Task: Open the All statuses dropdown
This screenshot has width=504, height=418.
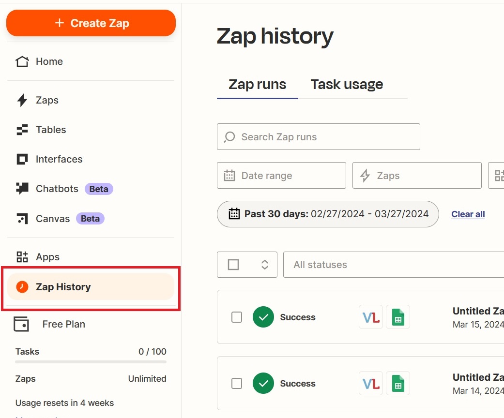Action: [x=392, y=265]
